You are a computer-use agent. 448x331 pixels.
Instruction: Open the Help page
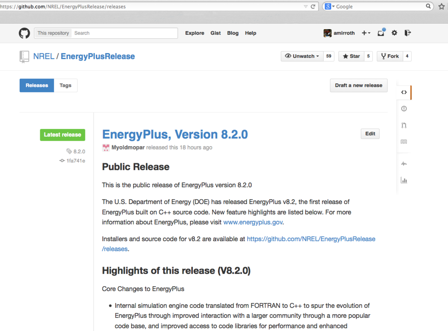pyautogui.click(x=251, y=33)
